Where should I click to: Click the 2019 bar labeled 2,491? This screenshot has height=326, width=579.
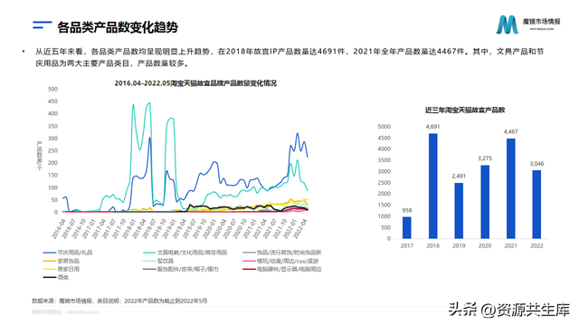(459, 211)
